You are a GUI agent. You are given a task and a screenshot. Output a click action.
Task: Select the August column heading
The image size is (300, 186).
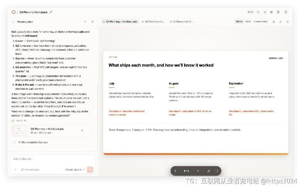click(x=174, y=83)
